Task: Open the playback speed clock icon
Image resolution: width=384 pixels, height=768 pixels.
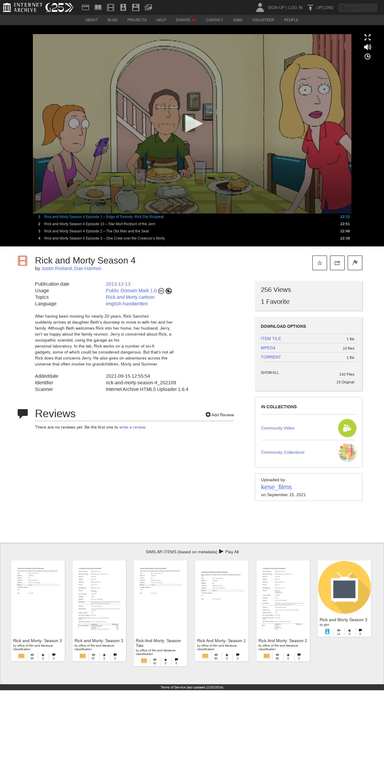Action: pyautogui.click(x=368, y=57)
